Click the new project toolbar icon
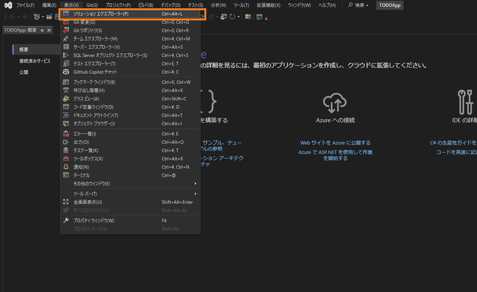Image resolution: width=477 pixels, height=292 pixels. pos(37,17)
